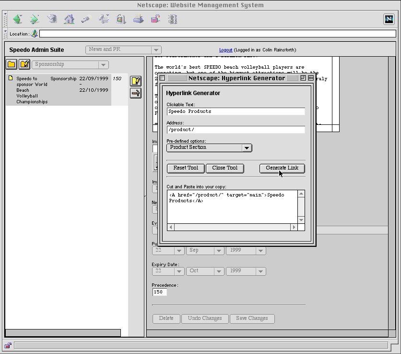Click the yellow folder icon in left panel
401x354 pixels.
11,64
